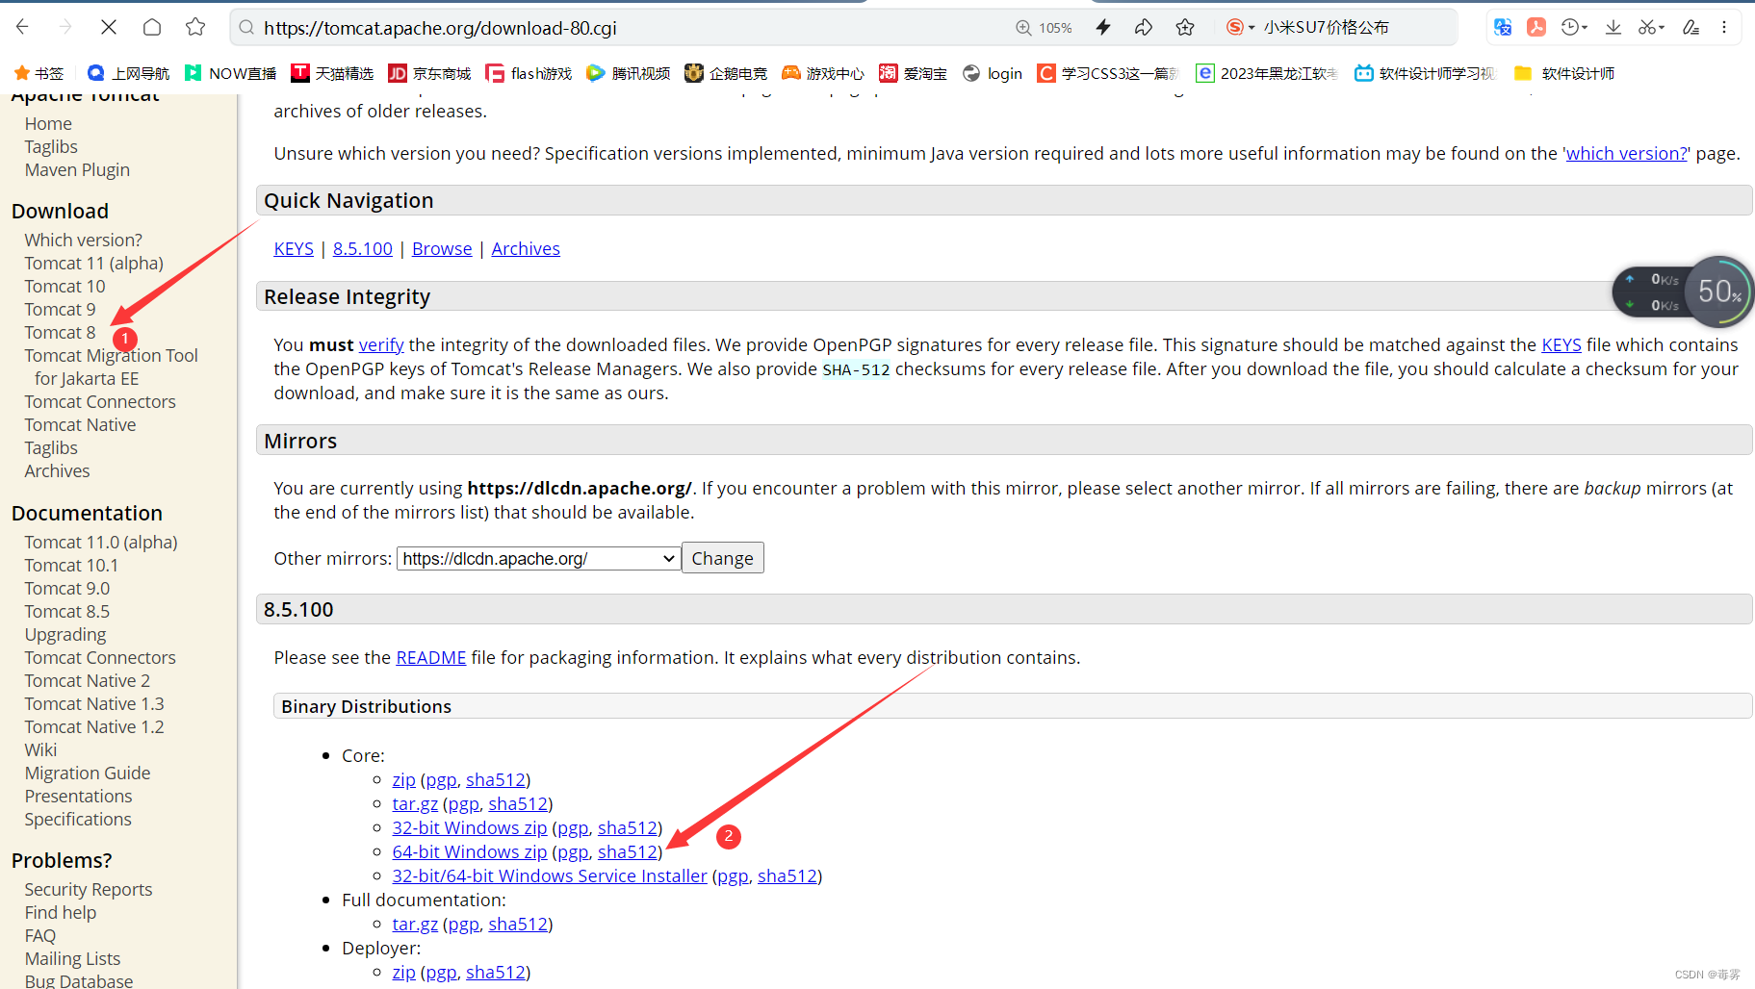Open the 书签 bookmarks star
This screenshot has width=1755, height=989.
[x=39, y=73]
